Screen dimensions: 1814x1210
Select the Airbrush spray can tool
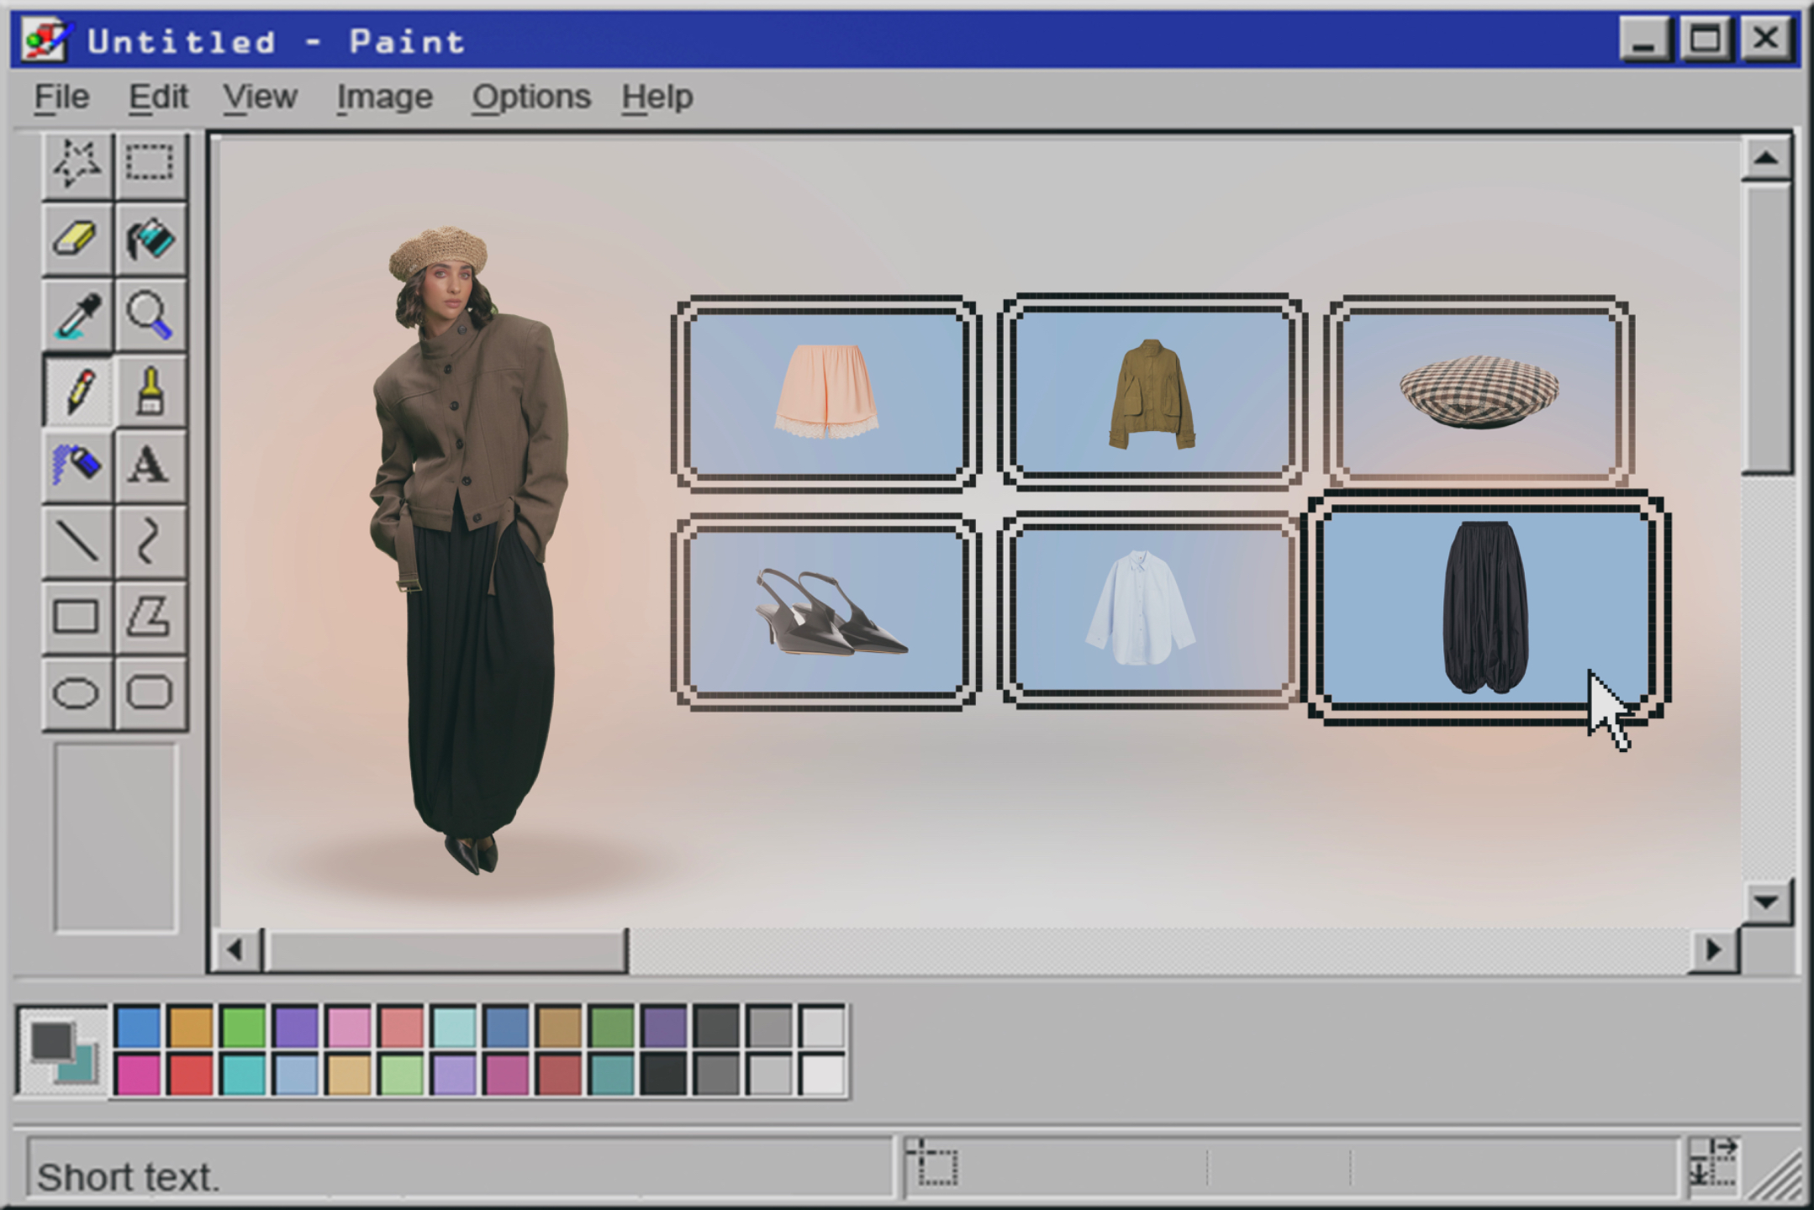click(76, 465)
